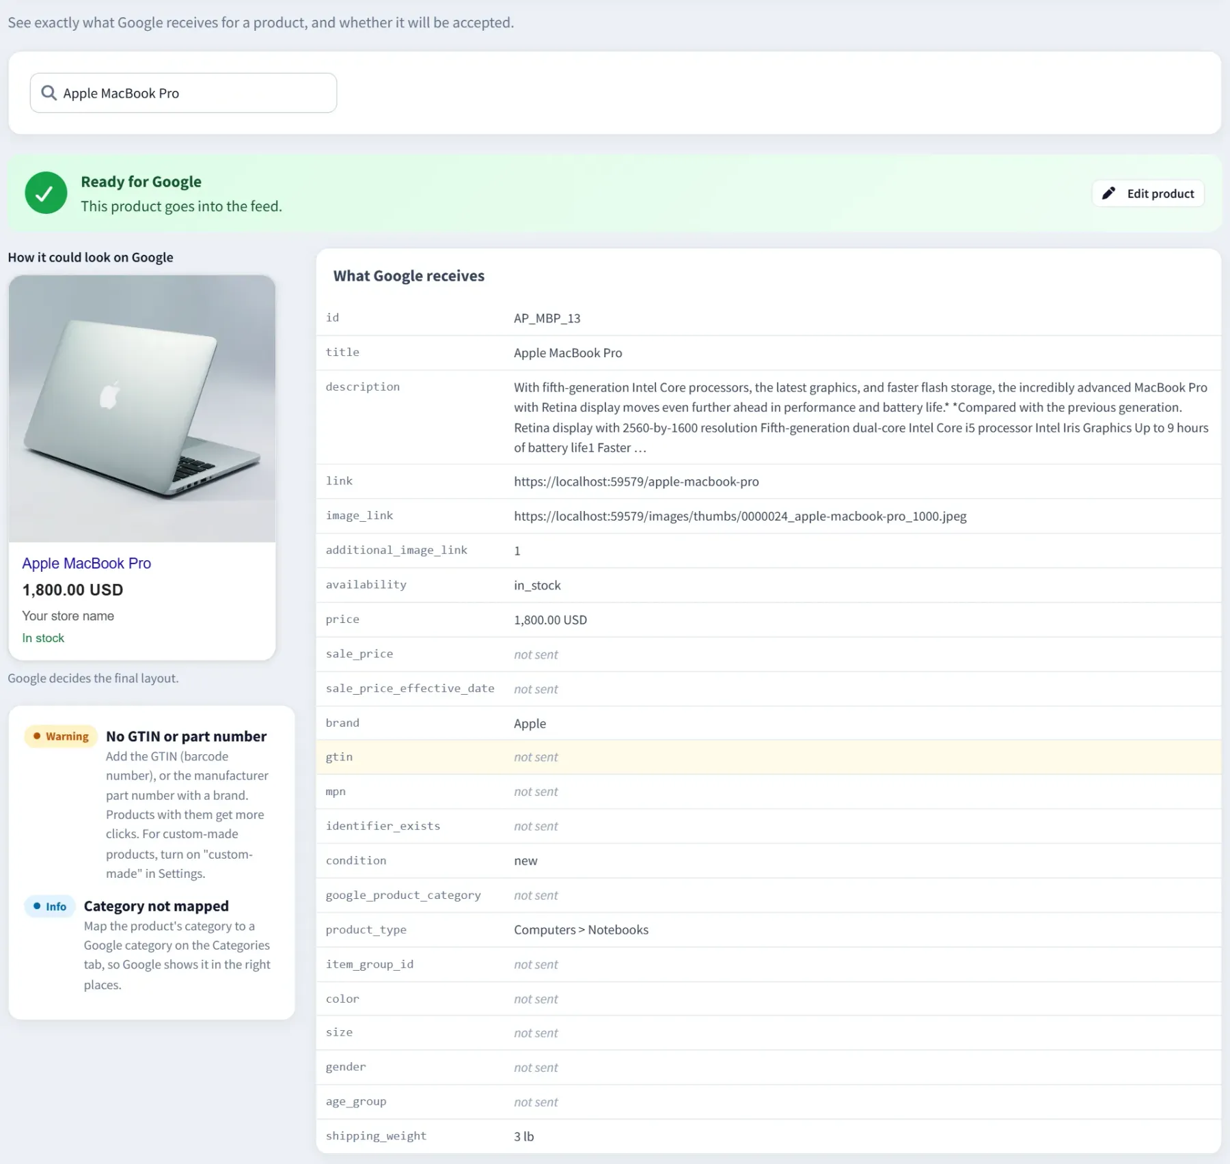Click the price row value 1,800.00 USD
1230x1164 pixels.
pos(550,620)
